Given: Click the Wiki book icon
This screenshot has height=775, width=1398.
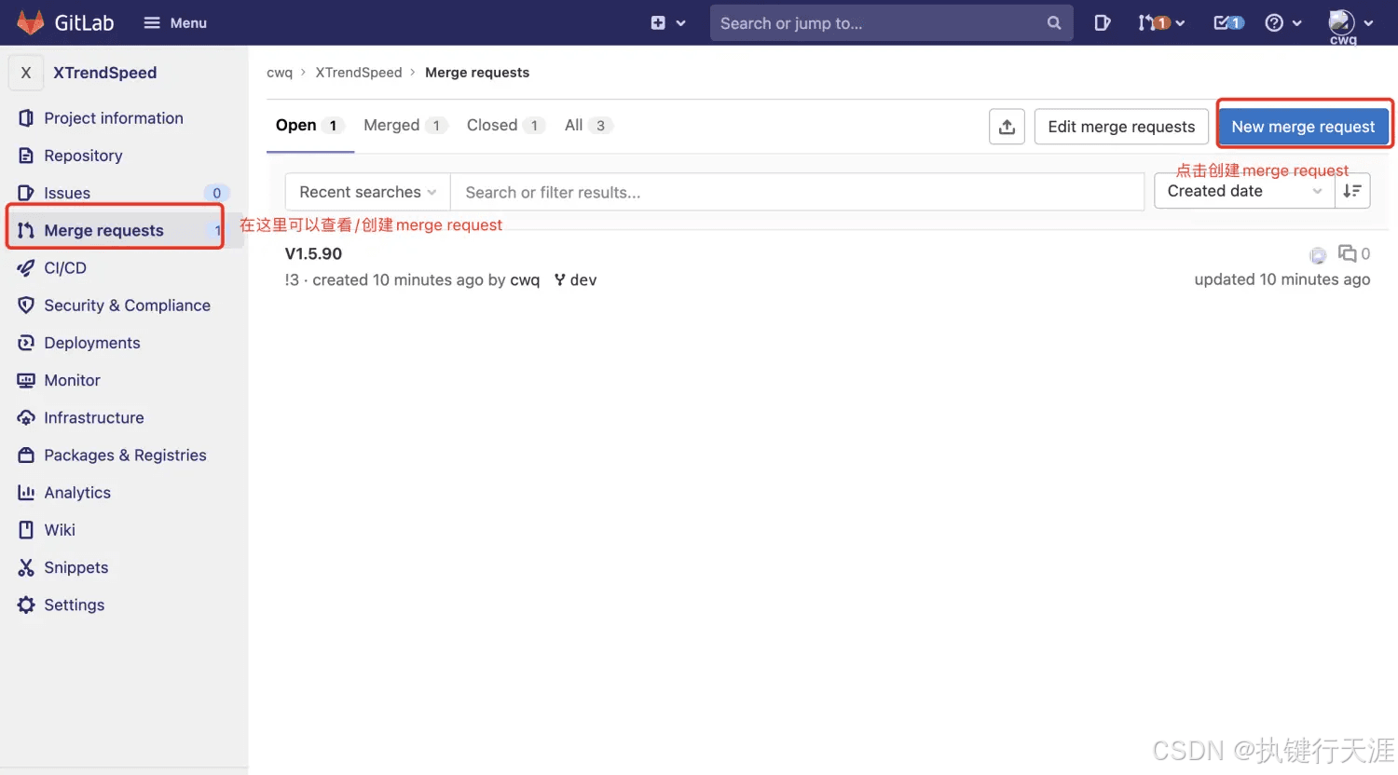Looking at the screenshot, I should tap(26, 530).
